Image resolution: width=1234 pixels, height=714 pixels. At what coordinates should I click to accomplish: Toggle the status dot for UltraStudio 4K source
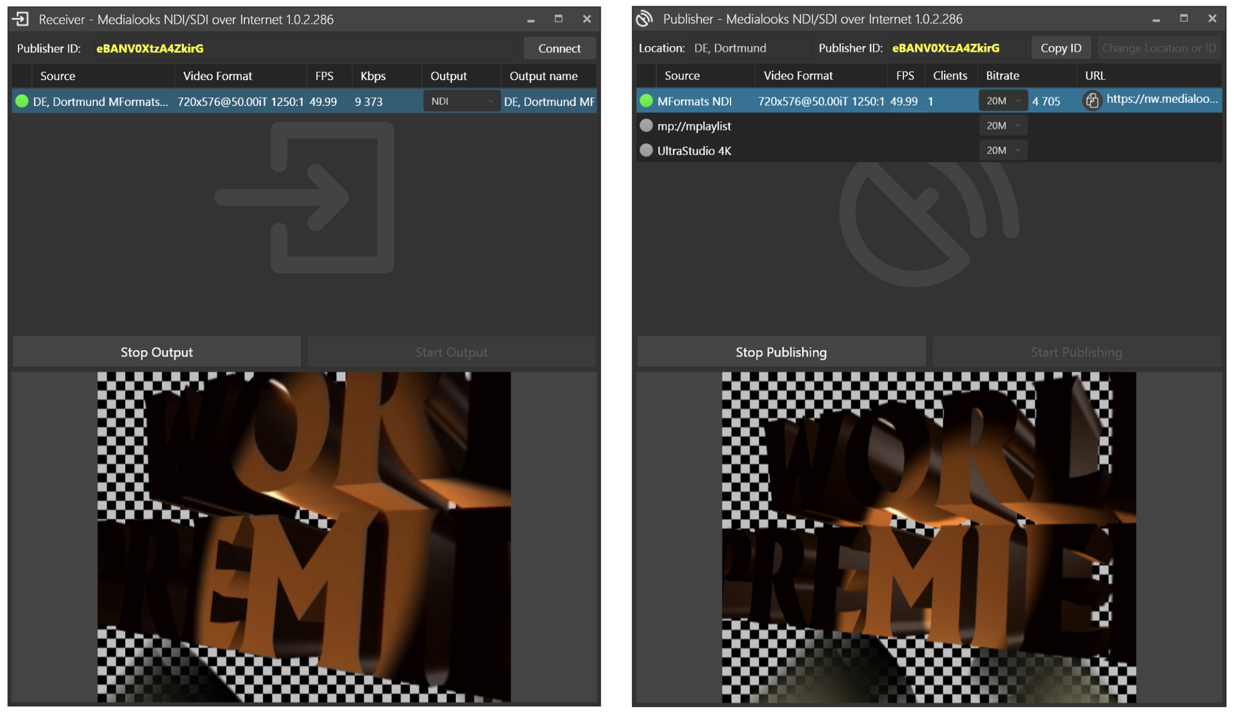[645, 150]
